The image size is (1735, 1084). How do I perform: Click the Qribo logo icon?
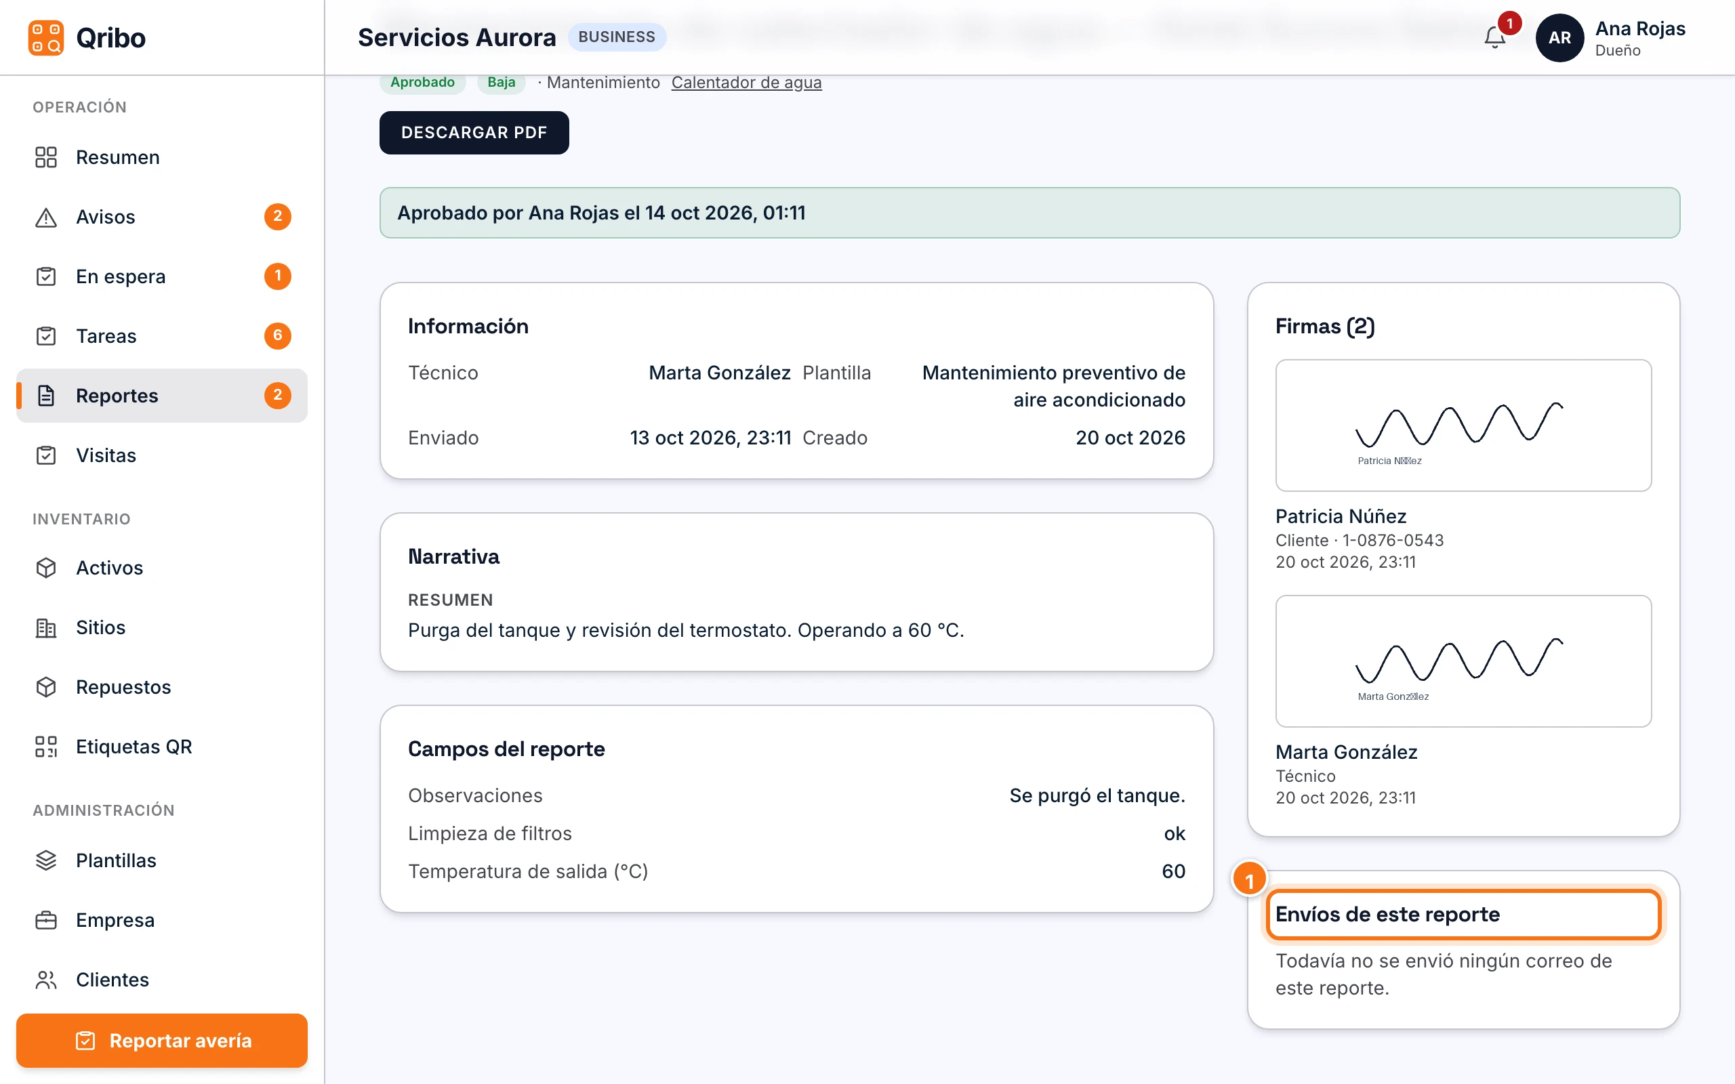click(46, 37)
